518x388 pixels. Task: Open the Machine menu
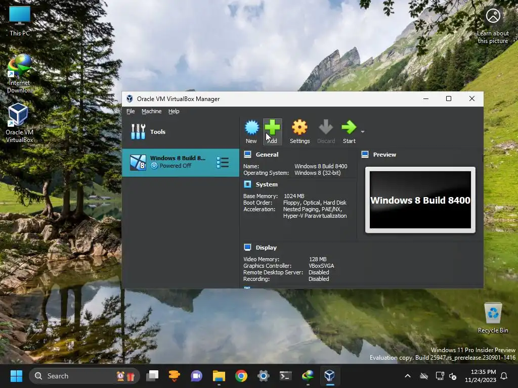[x=152, y=111]
